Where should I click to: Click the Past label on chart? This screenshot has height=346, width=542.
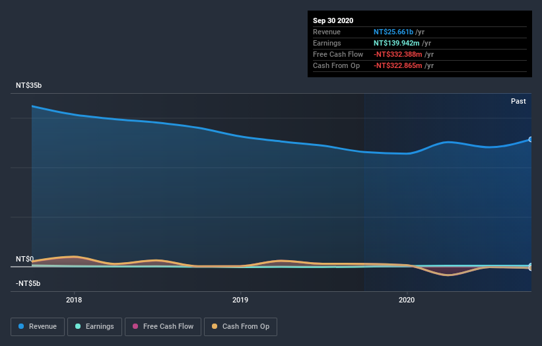click(x=518, y=101)
